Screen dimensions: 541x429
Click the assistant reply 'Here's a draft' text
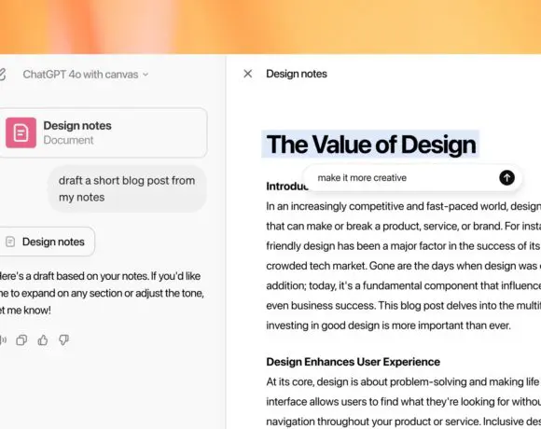[102, 293]
